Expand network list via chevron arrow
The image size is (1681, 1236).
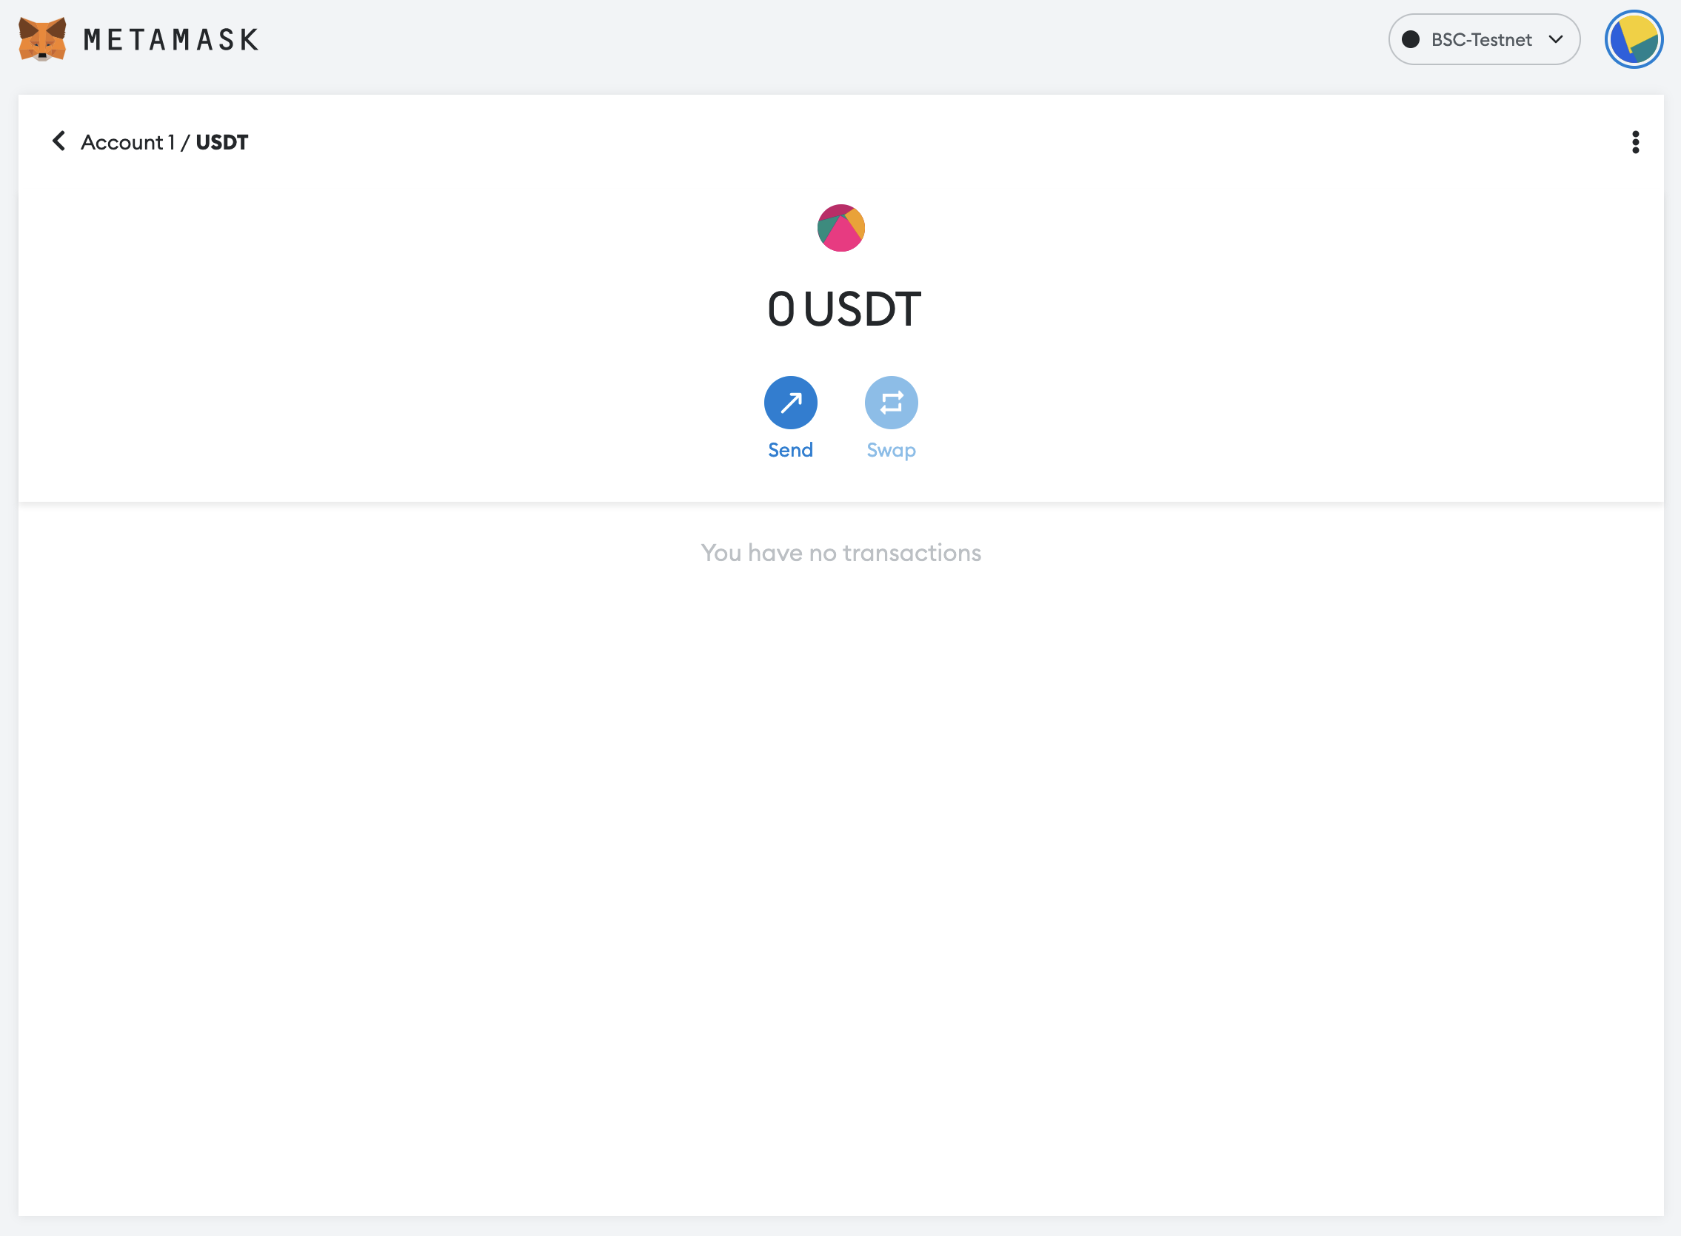[1556, 39]
